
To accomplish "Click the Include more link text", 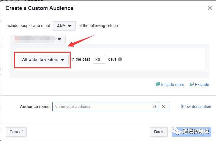I will [x=172, y=85].
